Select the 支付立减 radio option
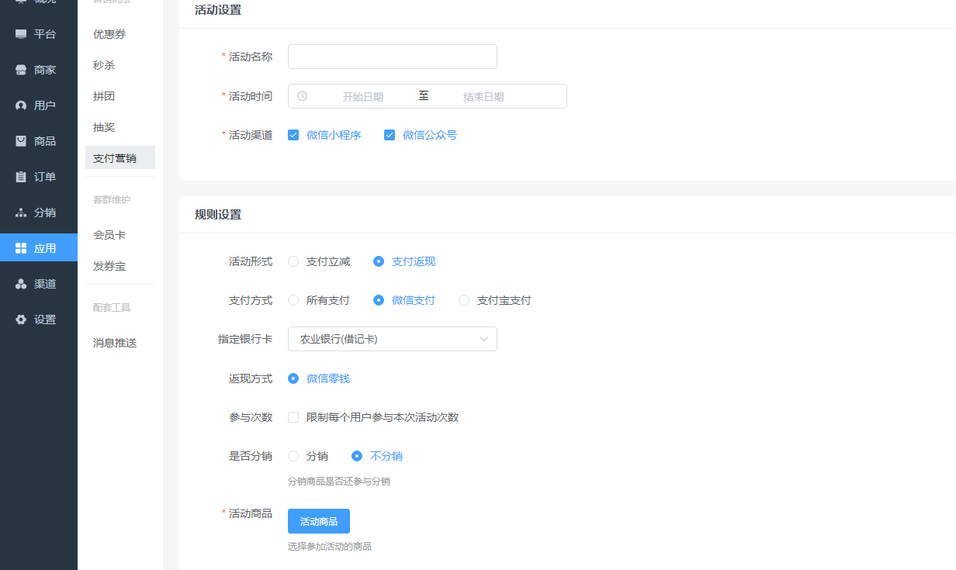Viewport: 956px width, 570px height. click(x=293, y=261)
